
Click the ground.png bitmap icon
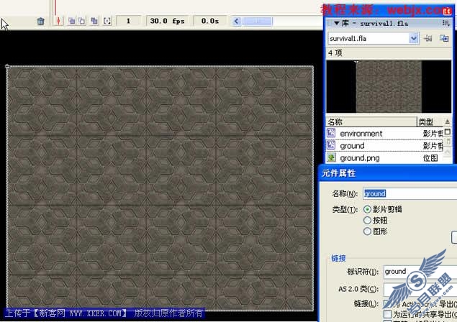click(x=331, y=157)
